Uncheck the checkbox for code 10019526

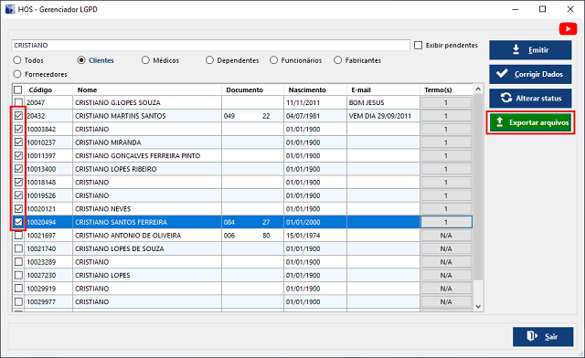[18, 195]
